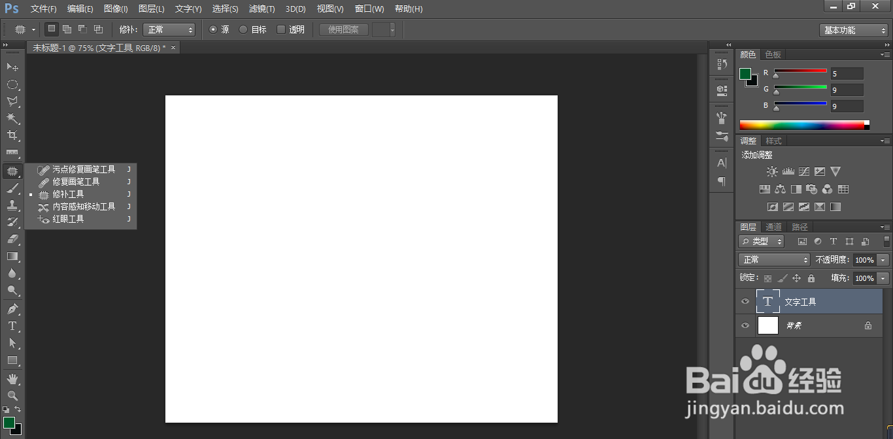Image resolution: width=893 pixels, height=439 pixels.
Task: Add a Photo Filter camera icon
Action: point(811,189)
